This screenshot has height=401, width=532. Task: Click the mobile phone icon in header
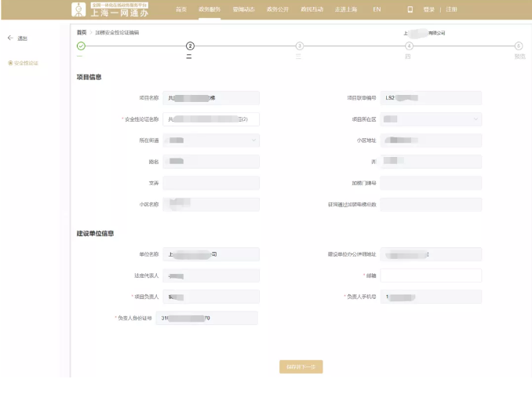coord(410,9)
